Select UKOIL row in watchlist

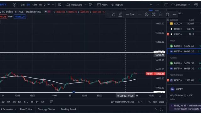coord(184,29)
